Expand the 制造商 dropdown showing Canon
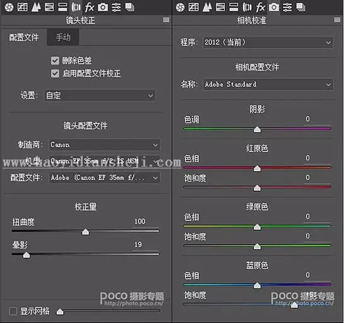 (x=104, y=144)
